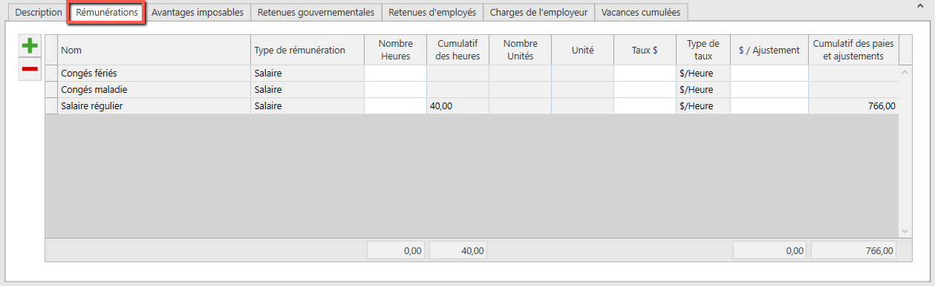This screenshot has width=935, height=286.
Task: Click the Taux $ column header
Action: click(x=645, y=50)
